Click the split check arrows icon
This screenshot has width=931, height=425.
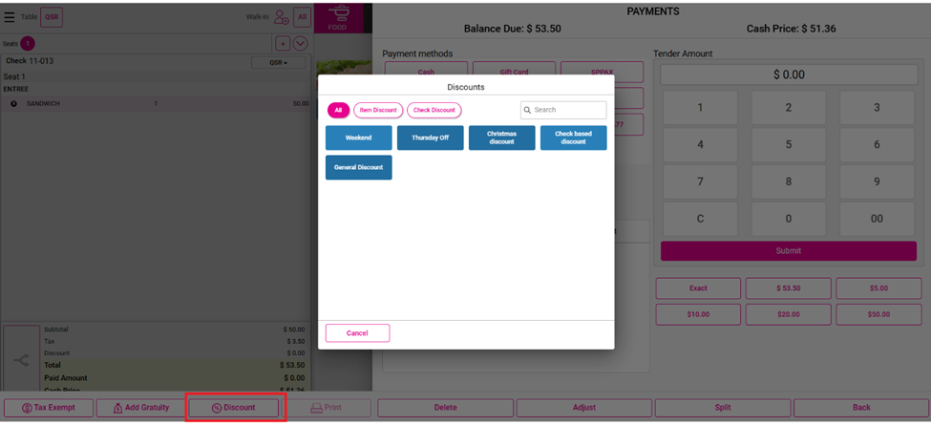tap(21, 360)
